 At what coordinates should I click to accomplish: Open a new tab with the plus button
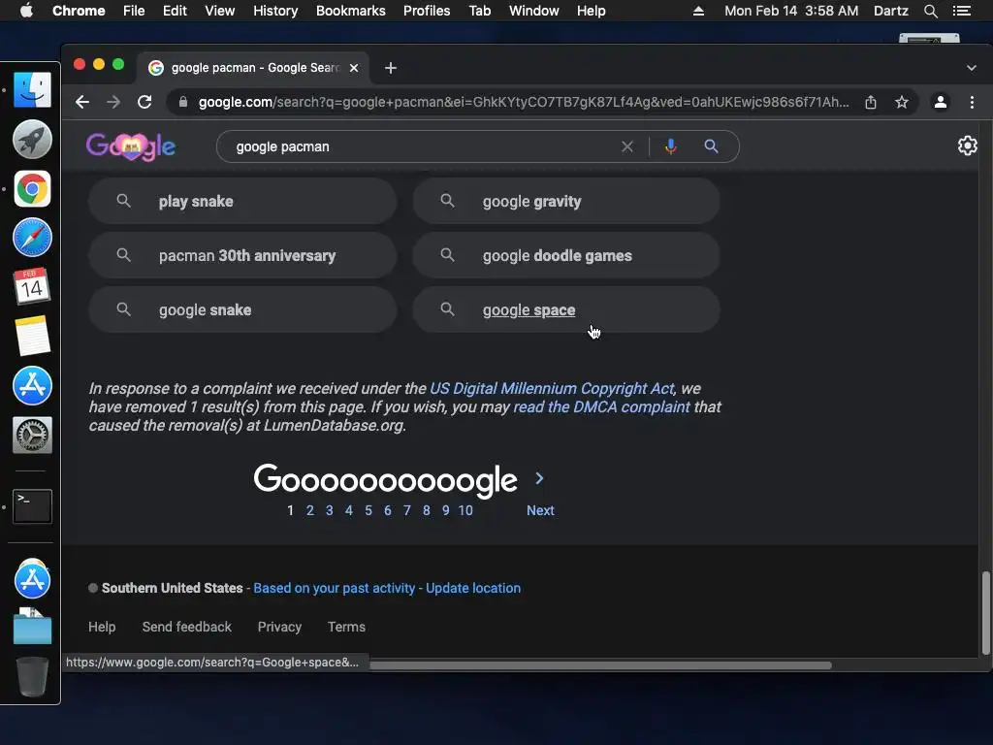(x=391, y=68)
